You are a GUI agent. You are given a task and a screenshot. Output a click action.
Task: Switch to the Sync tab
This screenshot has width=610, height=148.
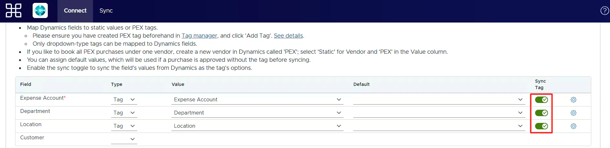(x=106, y=11)
